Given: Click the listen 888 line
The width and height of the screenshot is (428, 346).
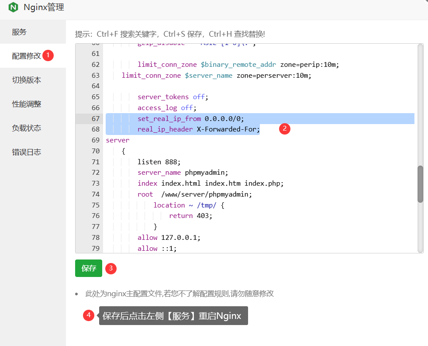Looking at the screenshot, I should pyautogui.click(x=159, y=162).
